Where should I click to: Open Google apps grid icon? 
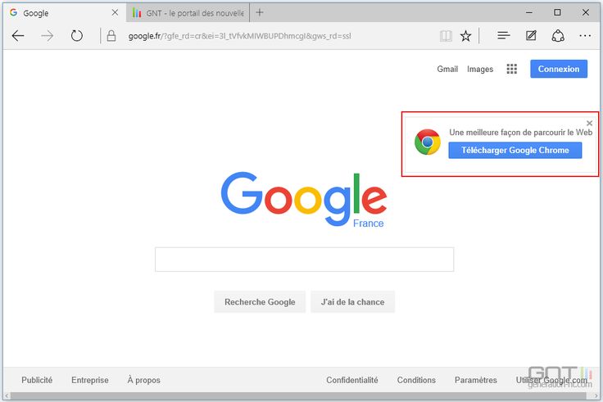tap(511, 69)
